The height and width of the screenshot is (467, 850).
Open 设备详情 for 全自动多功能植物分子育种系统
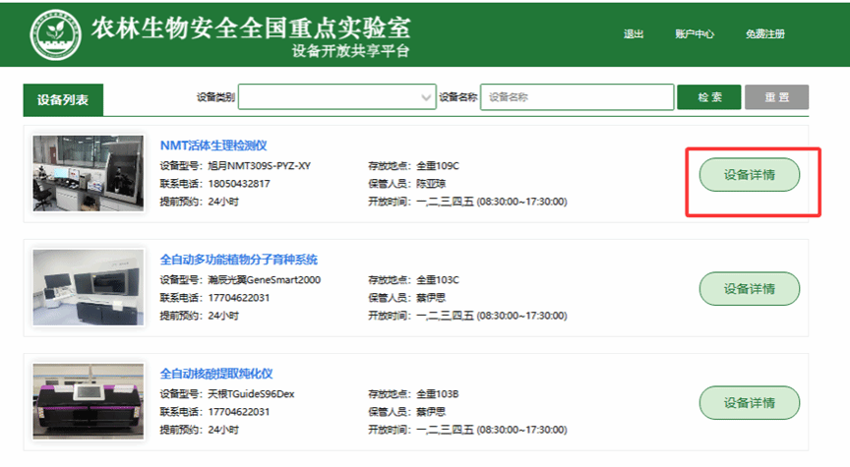pyautogui.click(x=749, y=289)
